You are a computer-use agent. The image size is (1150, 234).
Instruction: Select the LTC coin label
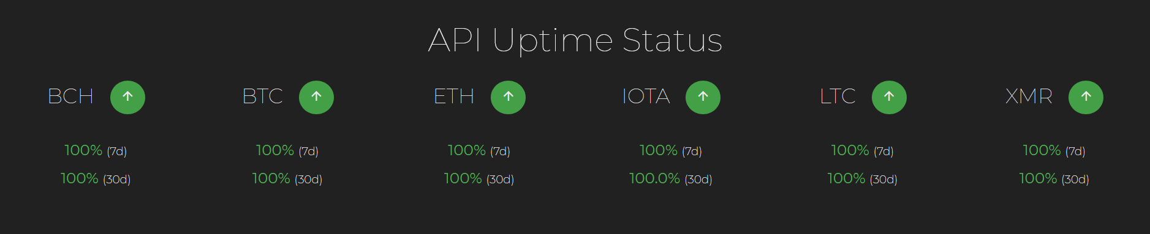(838, 97)
